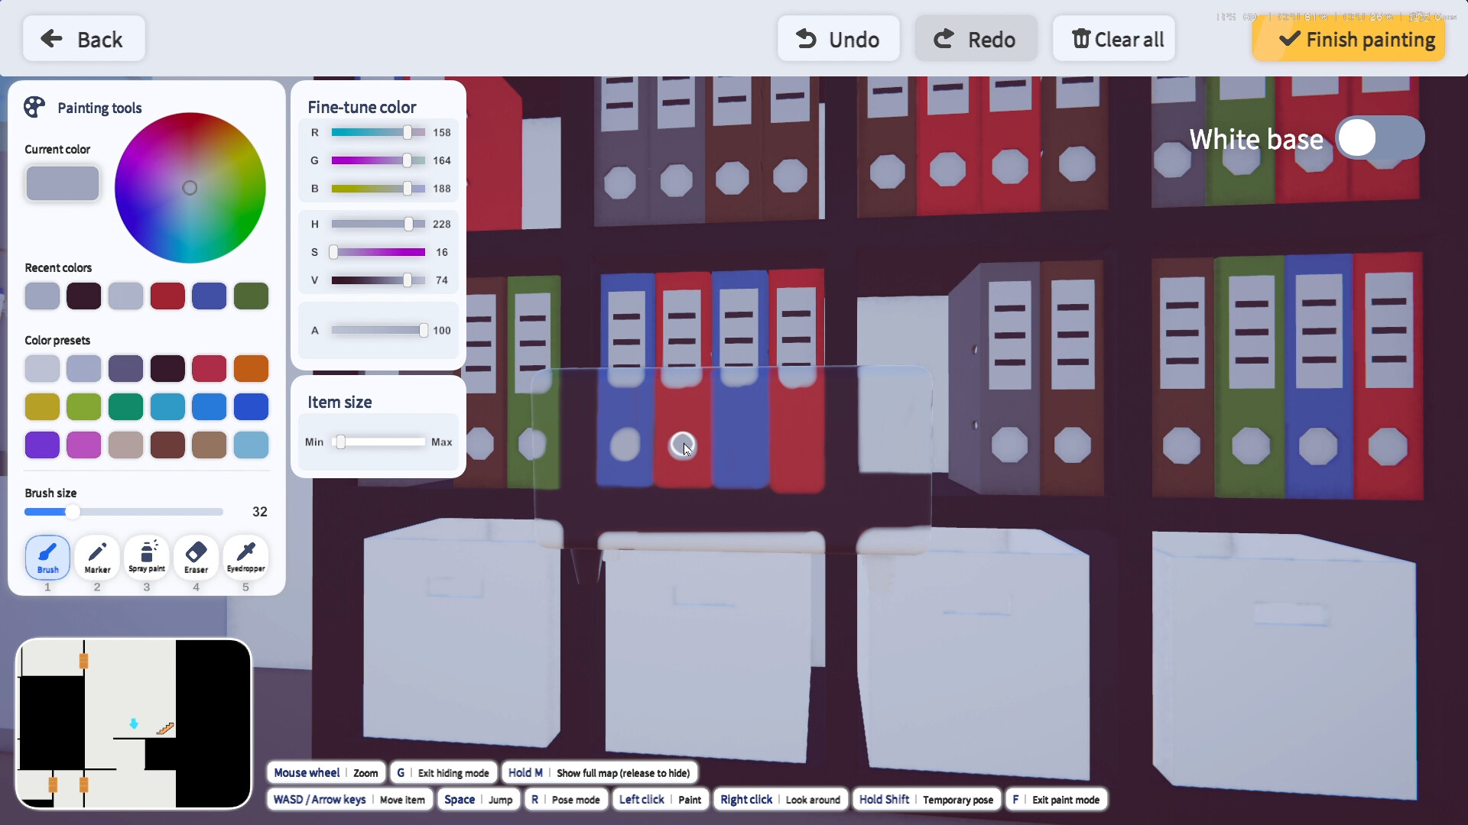The height and width of the screenshot is (825, 1468).
Task: Click the Current color swatch
Action: pos(63,183)
